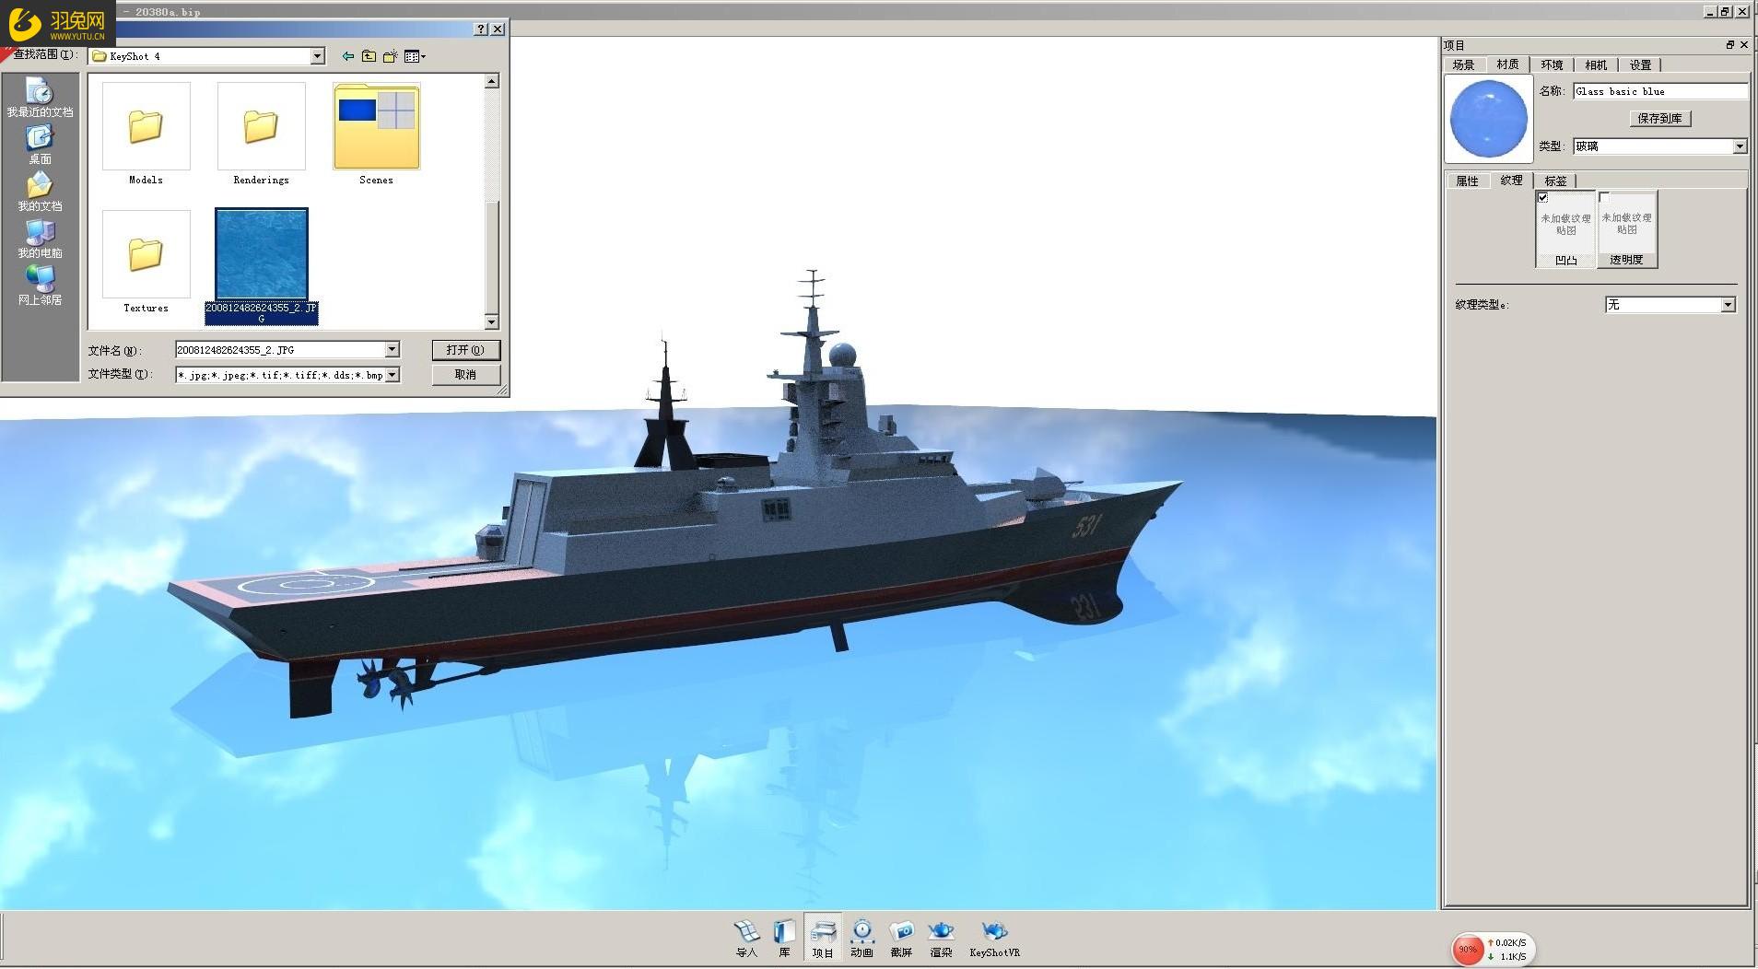Image resolution: width=1758 pixels, height=969 pixels.
Task: Start Render (渲染) with teapot icon
Action: [x=941, y=932]
